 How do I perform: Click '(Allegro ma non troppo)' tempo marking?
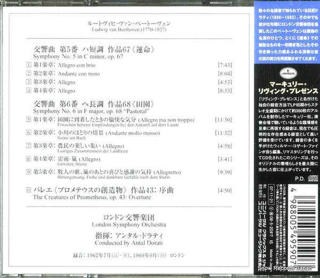[166, 120]
